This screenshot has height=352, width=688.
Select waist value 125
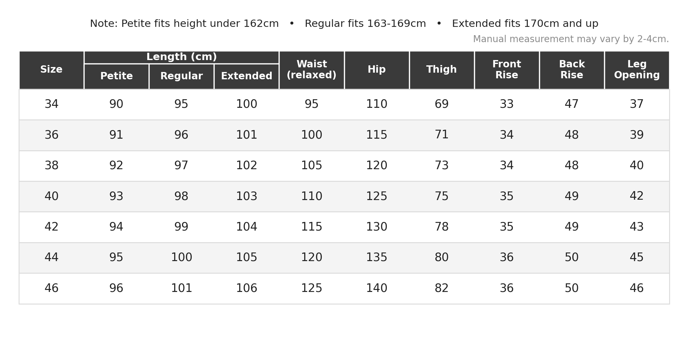pos(311,288)
